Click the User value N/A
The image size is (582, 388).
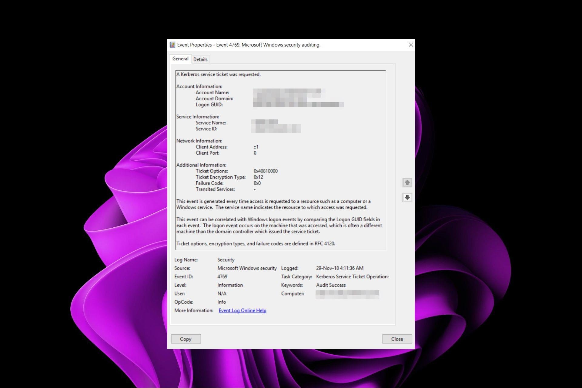click(x=222, y=293)
